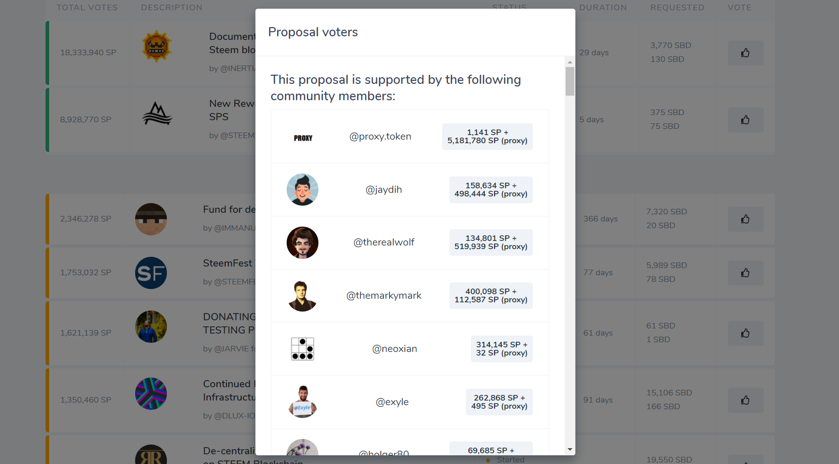Viewport: 839px width, 464px height.
Task: Click the proxy.token PROXY avatar
Action: pos(303,138)
